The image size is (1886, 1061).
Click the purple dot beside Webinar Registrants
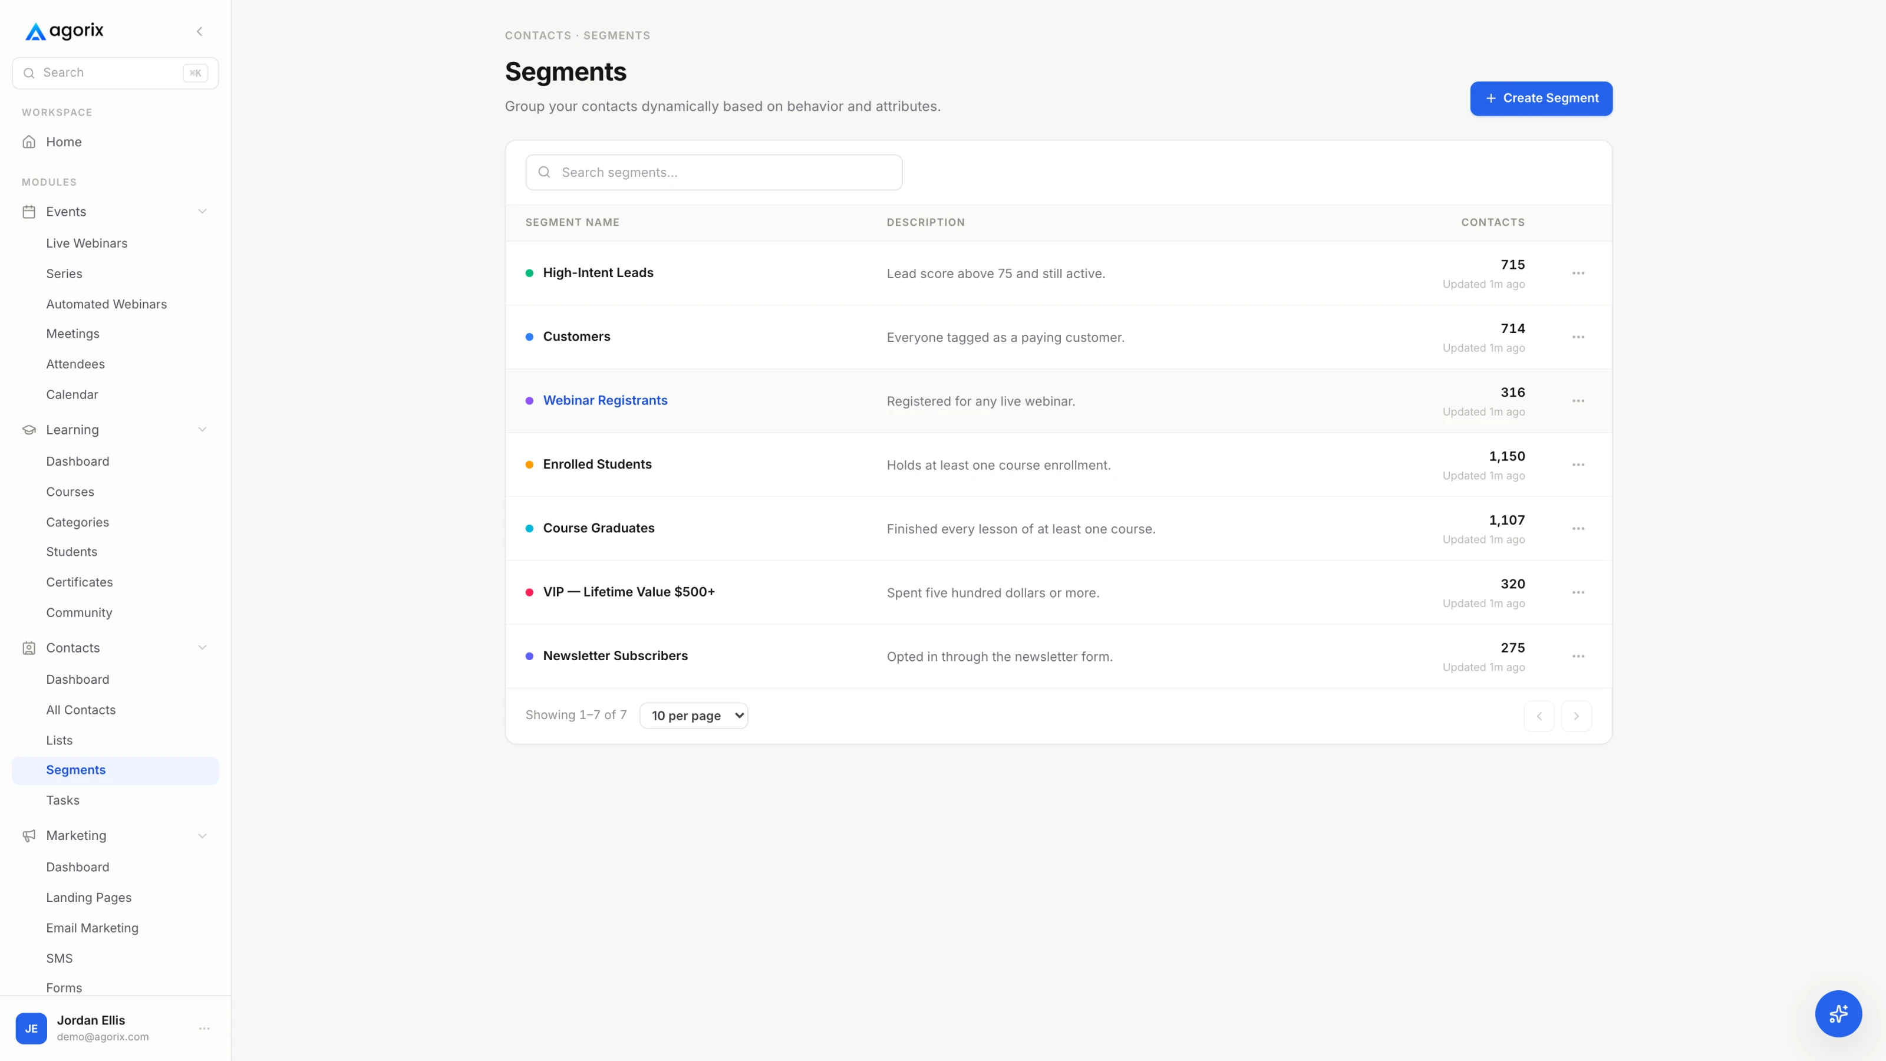tap(529, 401)
